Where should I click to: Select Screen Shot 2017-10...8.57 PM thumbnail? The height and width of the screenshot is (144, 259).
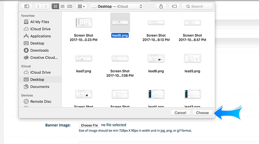pos(192,23)
